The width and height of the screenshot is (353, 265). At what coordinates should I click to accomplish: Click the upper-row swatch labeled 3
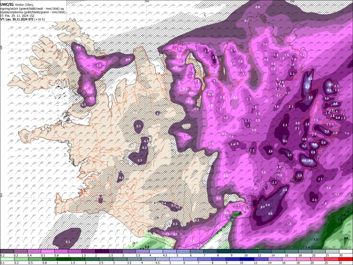click(129, 251)
